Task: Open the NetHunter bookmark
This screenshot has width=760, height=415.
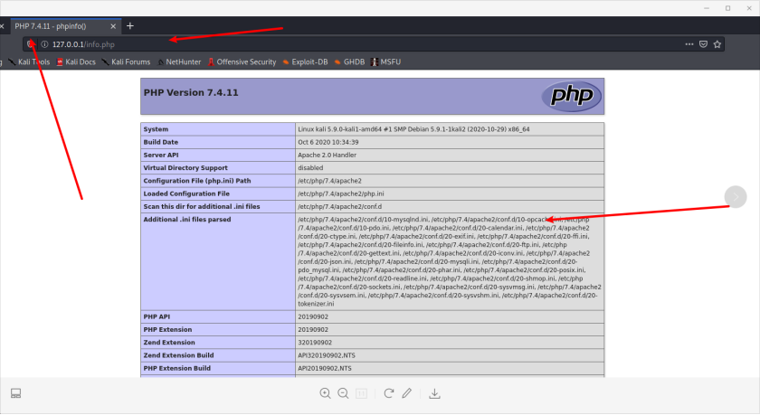Action: 179,62
